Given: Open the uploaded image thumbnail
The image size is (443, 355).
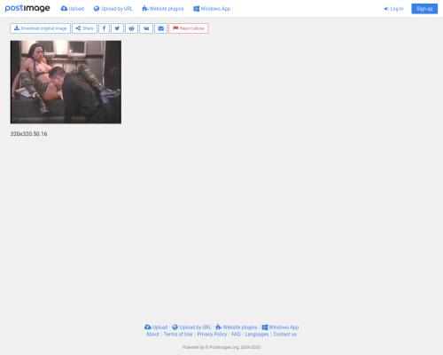Looking at the screenshot, I should 66,82.
